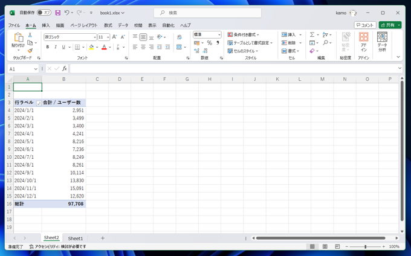Open the File tab

[14, 25]
